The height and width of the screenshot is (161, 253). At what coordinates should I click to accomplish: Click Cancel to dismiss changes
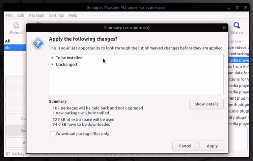pos(185,146)
